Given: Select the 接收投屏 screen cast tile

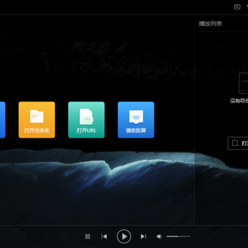Looking at the screenshot, I should point(136,120).
